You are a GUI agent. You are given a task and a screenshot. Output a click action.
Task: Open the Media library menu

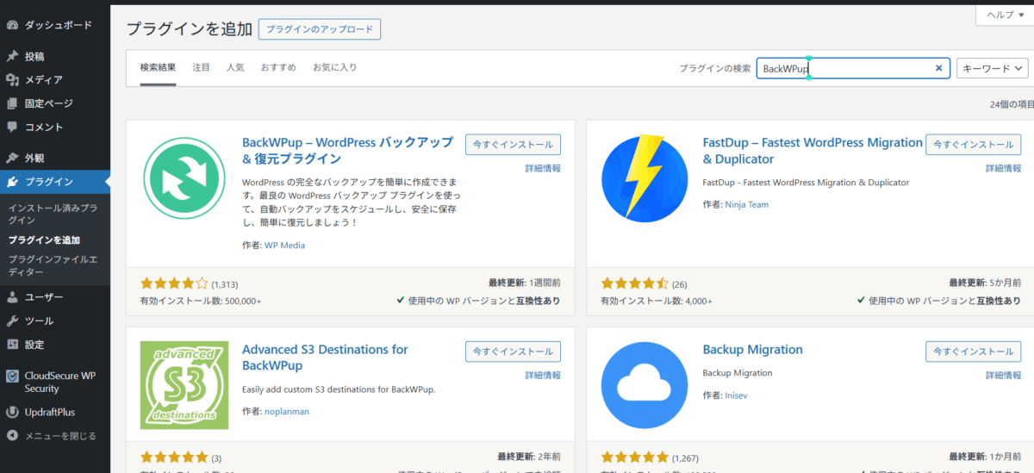43,80
